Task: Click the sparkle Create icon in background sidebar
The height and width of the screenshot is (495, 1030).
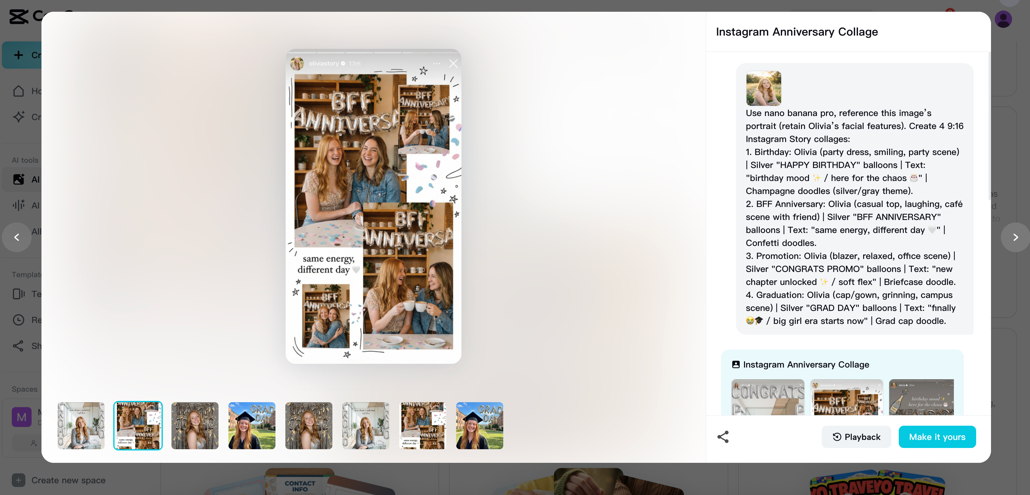Action: (18, 117)
